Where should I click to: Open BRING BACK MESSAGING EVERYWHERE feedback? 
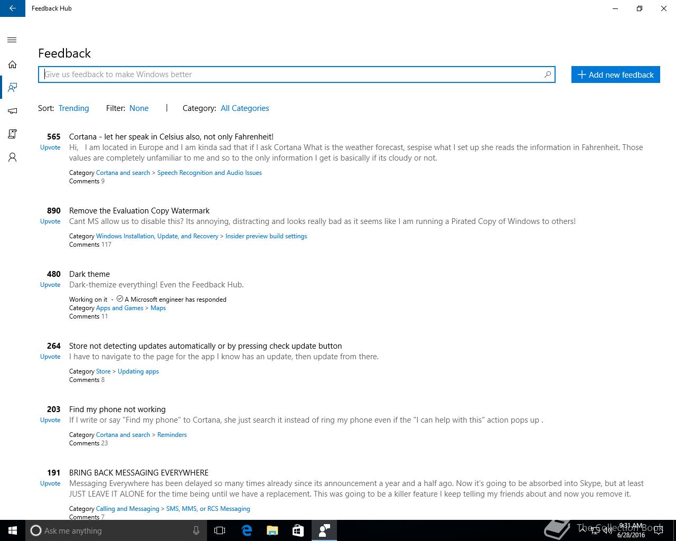(139, 473)
